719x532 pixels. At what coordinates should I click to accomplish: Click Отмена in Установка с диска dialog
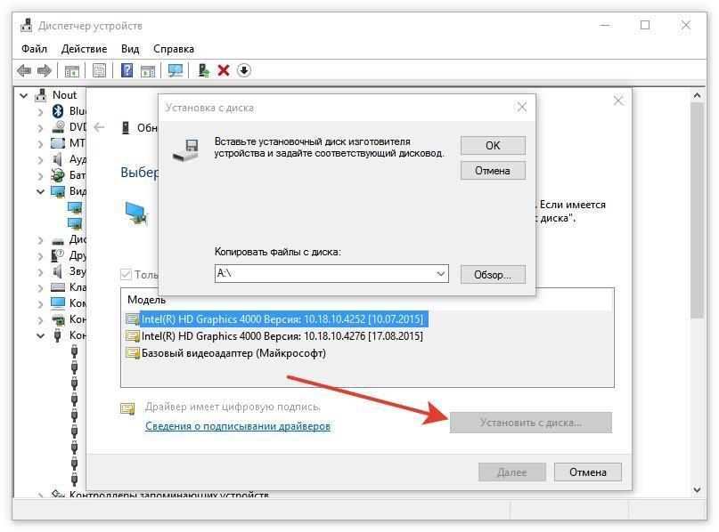(x=493, y=171)
